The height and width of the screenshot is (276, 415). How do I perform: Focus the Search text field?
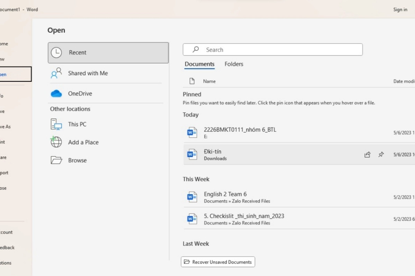pos(273,49)
